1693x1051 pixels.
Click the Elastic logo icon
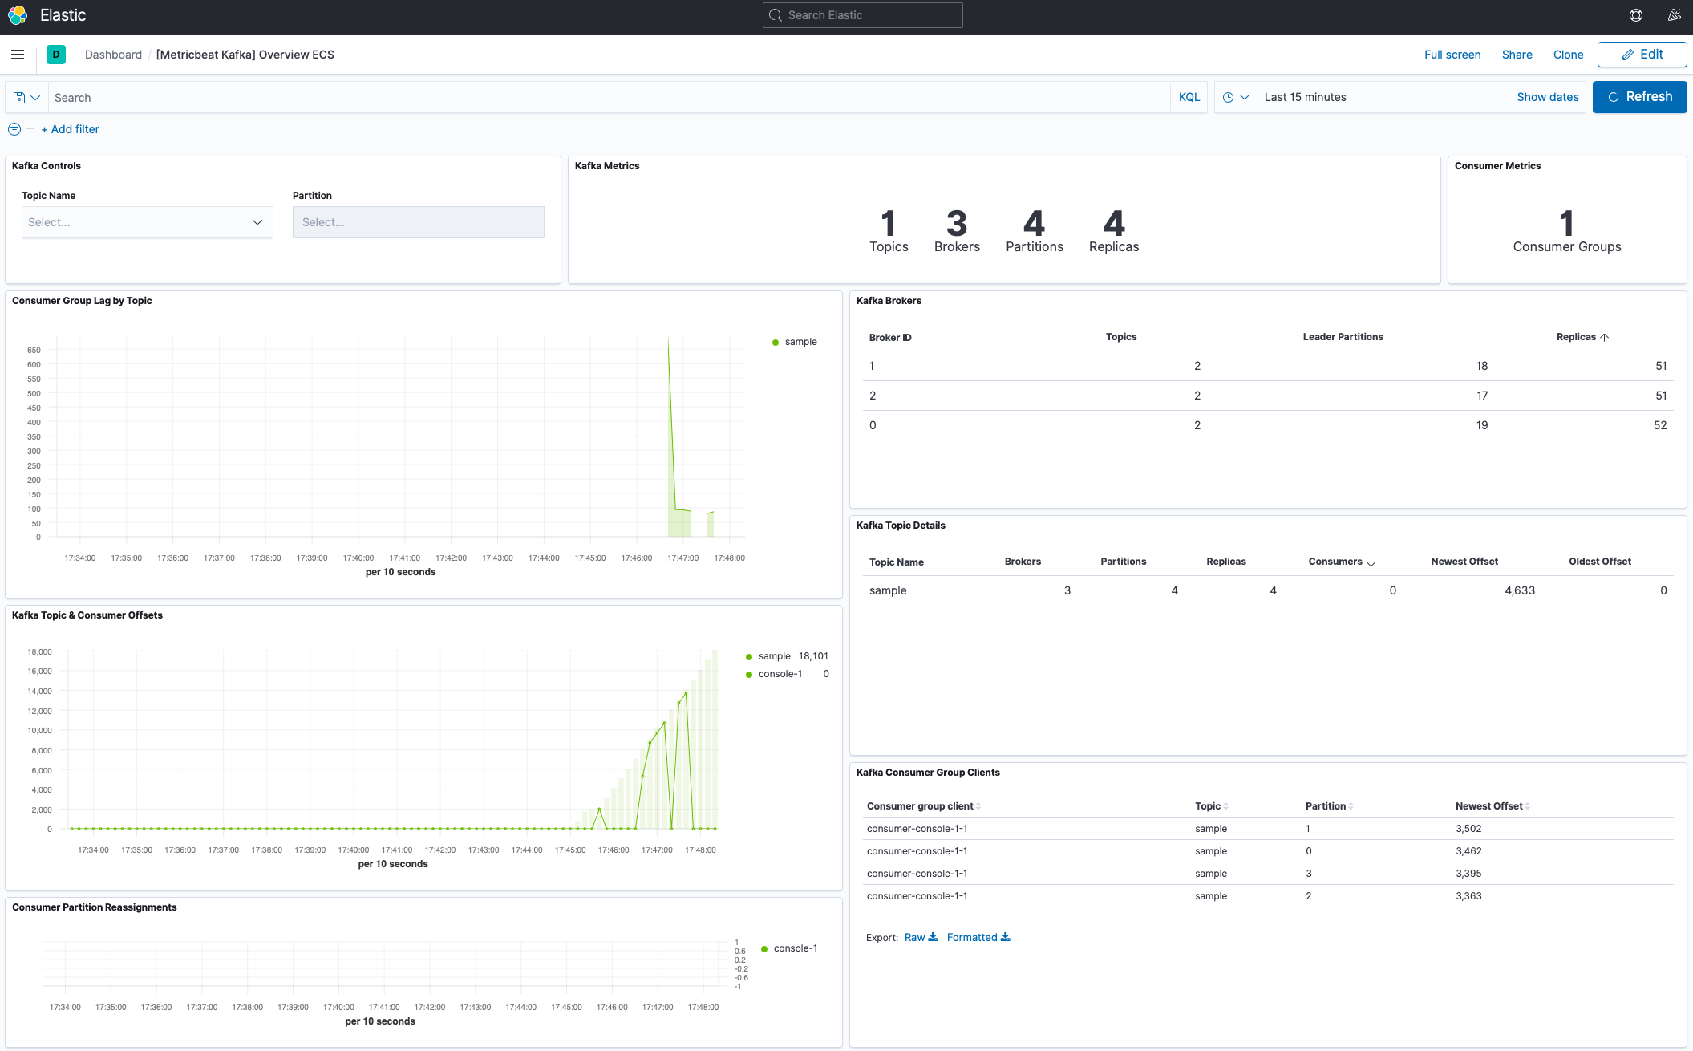point(18,15)
